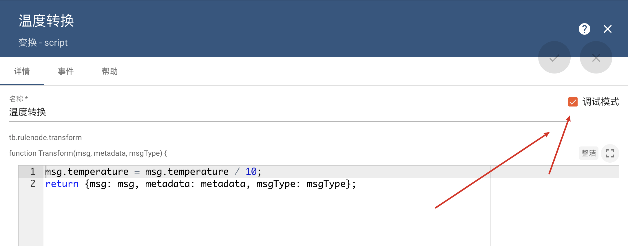
Task: Click the number 10 in the script
Action: [251, 172]
